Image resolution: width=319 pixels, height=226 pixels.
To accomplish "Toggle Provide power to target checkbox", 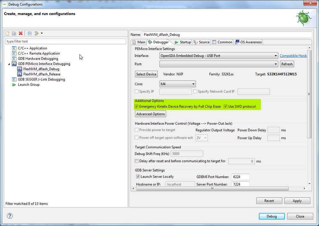I will pyautogui.click(x=137, y=130).
